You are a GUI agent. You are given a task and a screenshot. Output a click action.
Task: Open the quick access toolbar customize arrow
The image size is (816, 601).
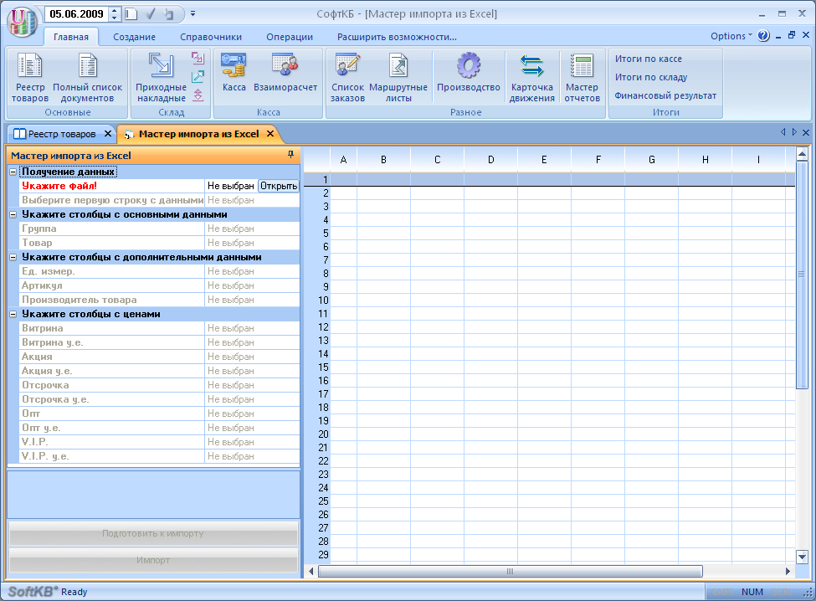tap(192, 14)
